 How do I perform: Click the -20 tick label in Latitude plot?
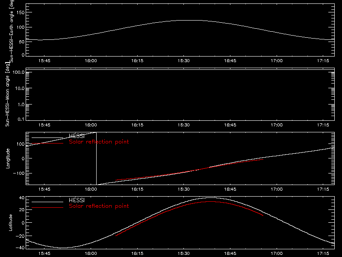[x=20, y=236]
